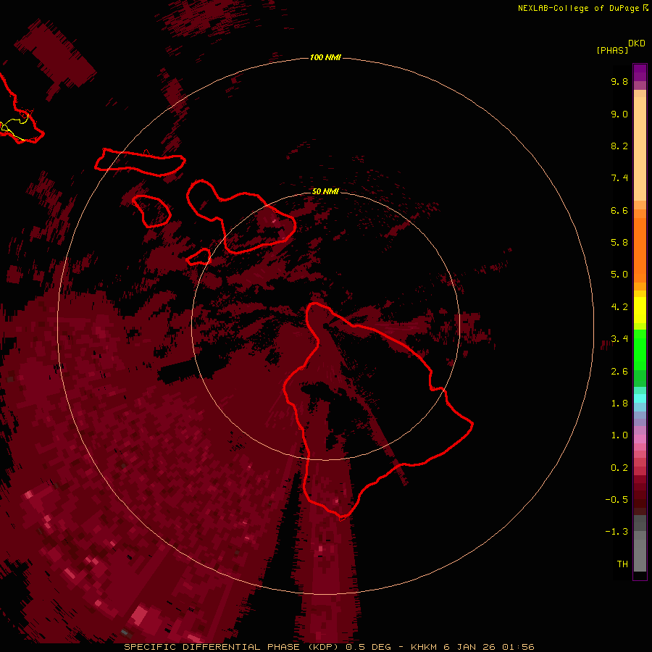Click the 6.6 scale value
The width and height of the screenshot is (652, 652).
point(619,210)
